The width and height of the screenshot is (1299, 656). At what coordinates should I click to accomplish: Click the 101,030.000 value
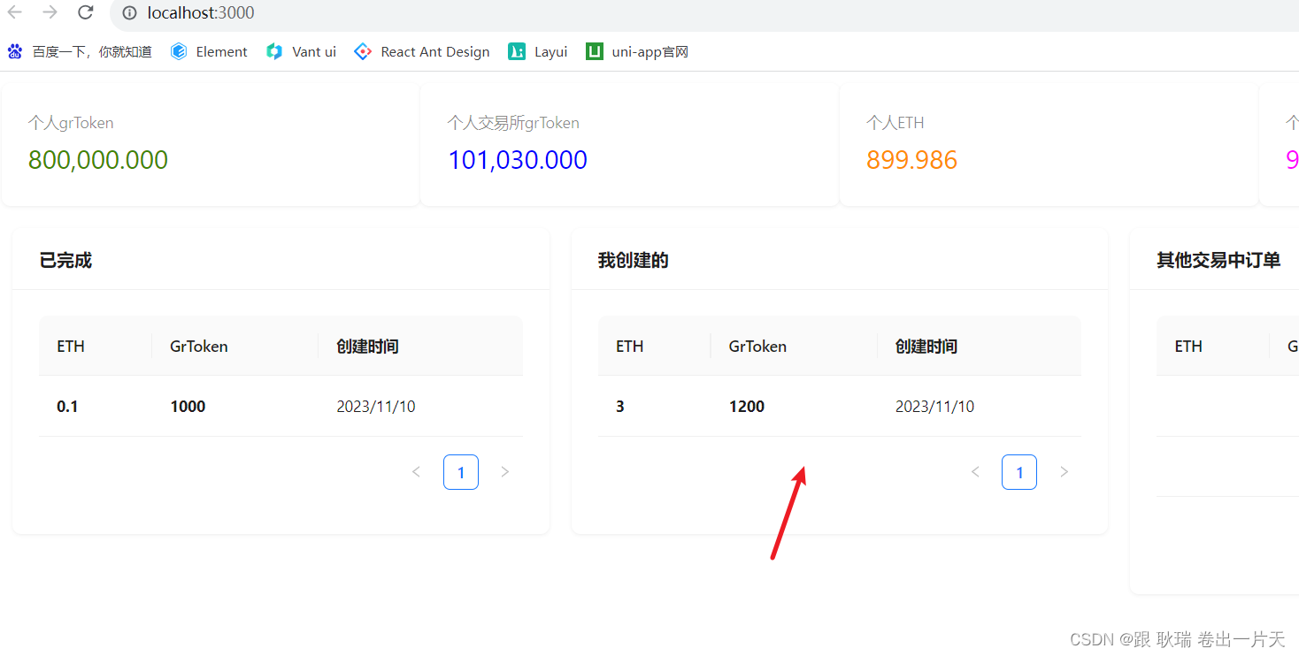518,160
